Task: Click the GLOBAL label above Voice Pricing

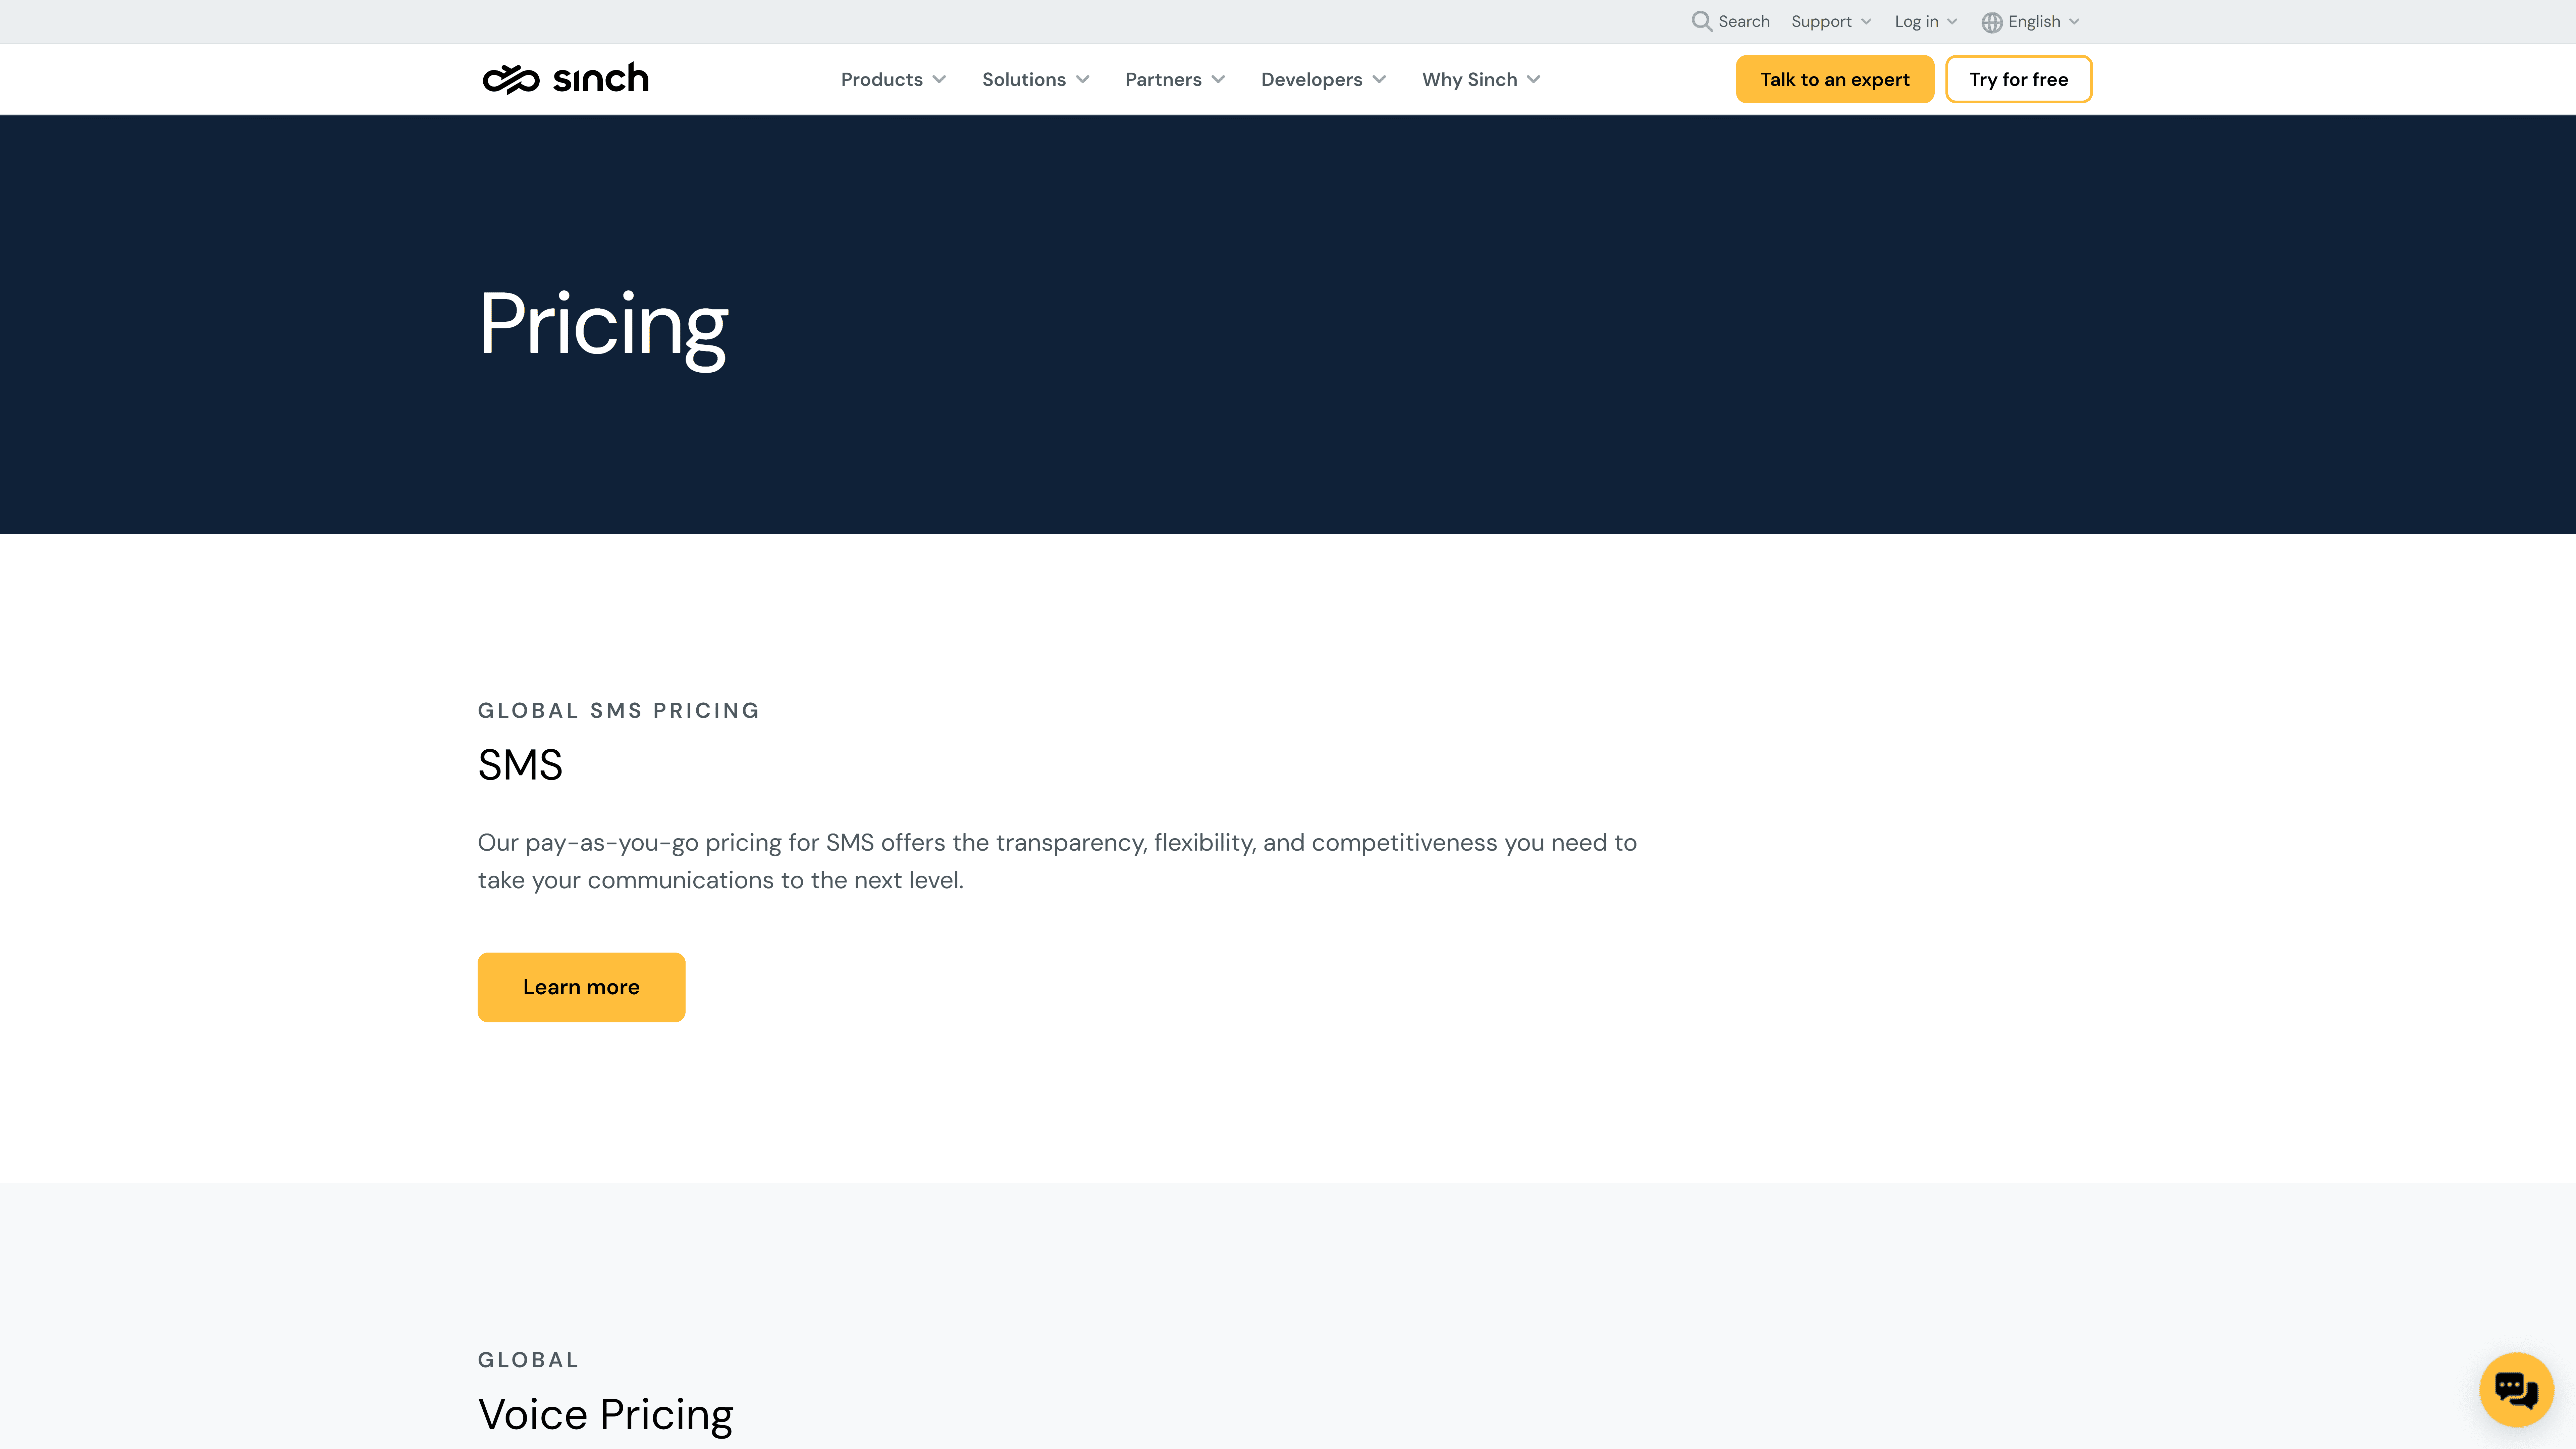Action: pos(528,1360)
